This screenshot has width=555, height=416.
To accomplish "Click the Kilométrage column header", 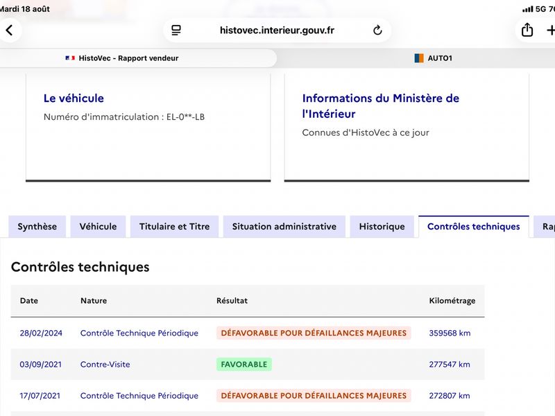I will 452,301.
